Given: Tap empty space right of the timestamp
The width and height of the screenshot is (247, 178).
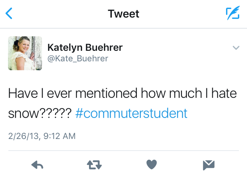Looking at the screenshot, I should coord(156,136).
